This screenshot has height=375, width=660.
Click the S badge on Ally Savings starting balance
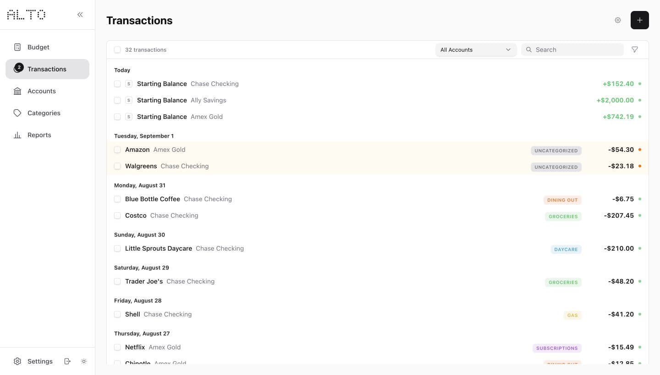click(x=129, y=100)
